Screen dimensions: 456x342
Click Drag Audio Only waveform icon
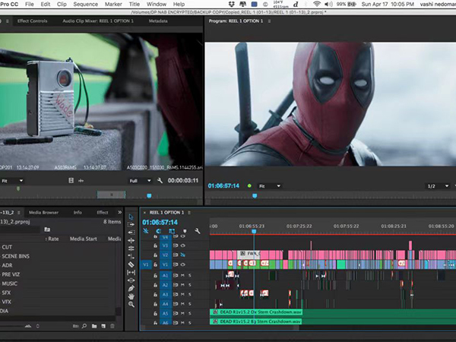point(81,181)
